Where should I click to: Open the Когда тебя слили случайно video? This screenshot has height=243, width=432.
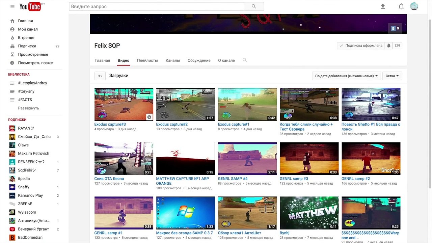[x=306, y=127]
